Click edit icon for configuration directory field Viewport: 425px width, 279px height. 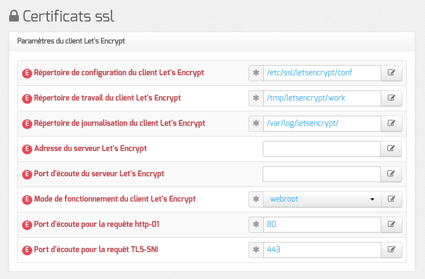pyautogui.click(x=392, y=73)
